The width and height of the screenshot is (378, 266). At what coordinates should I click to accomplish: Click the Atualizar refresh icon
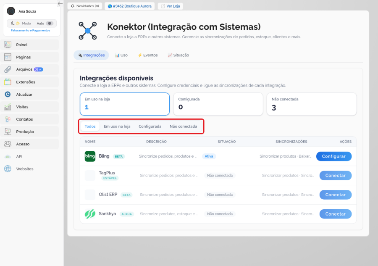(x=8, y=94)
